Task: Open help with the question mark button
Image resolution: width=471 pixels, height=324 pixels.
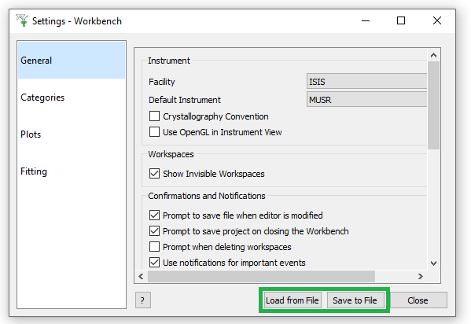Action: pos(142,300)
